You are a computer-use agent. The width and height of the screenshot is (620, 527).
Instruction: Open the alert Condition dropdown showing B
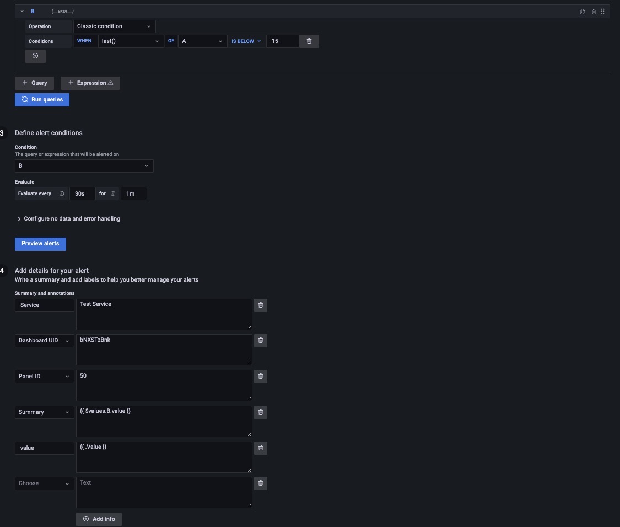coord(84,165)
